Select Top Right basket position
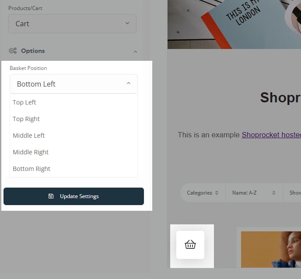The width and height of the screenshot is (301, 279). click(26, 119)
